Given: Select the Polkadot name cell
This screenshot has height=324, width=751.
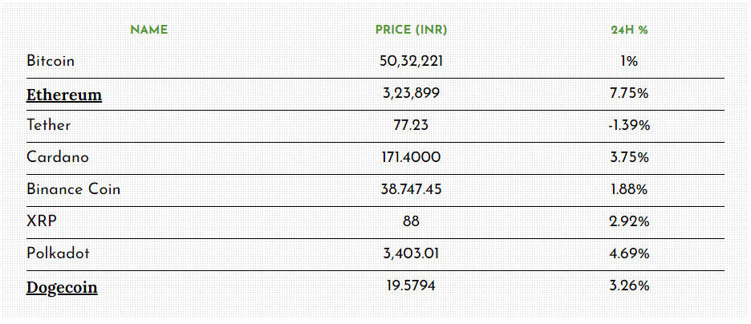Looking at the screenshot, I should point(58,253).
